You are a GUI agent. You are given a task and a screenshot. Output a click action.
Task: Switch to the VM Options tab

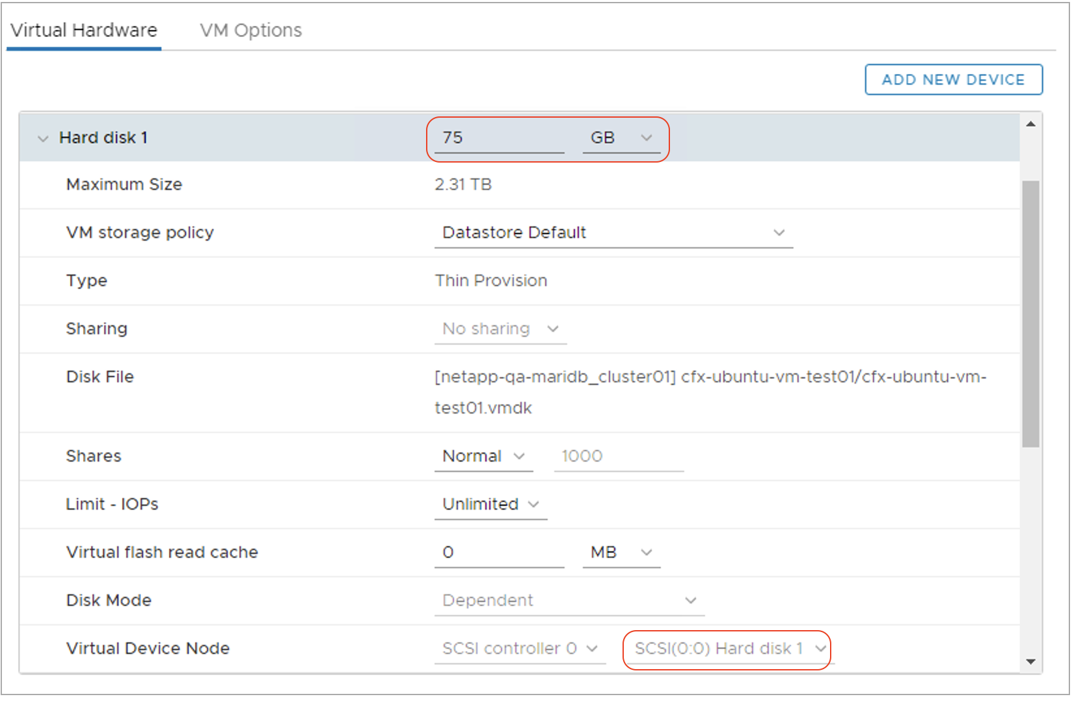coord(250,31)
